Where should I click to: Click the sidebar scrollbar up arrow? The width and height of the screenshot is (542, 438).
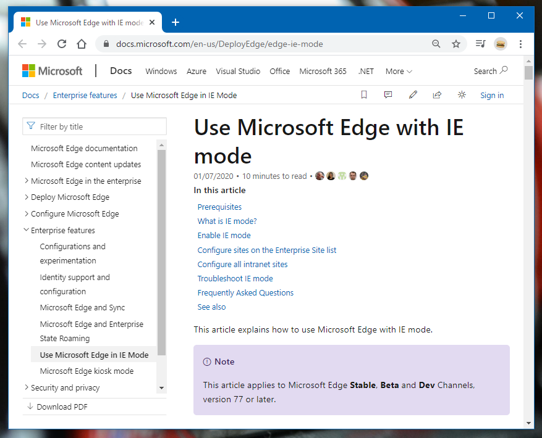pyautogui.click(x=161, y=146)
